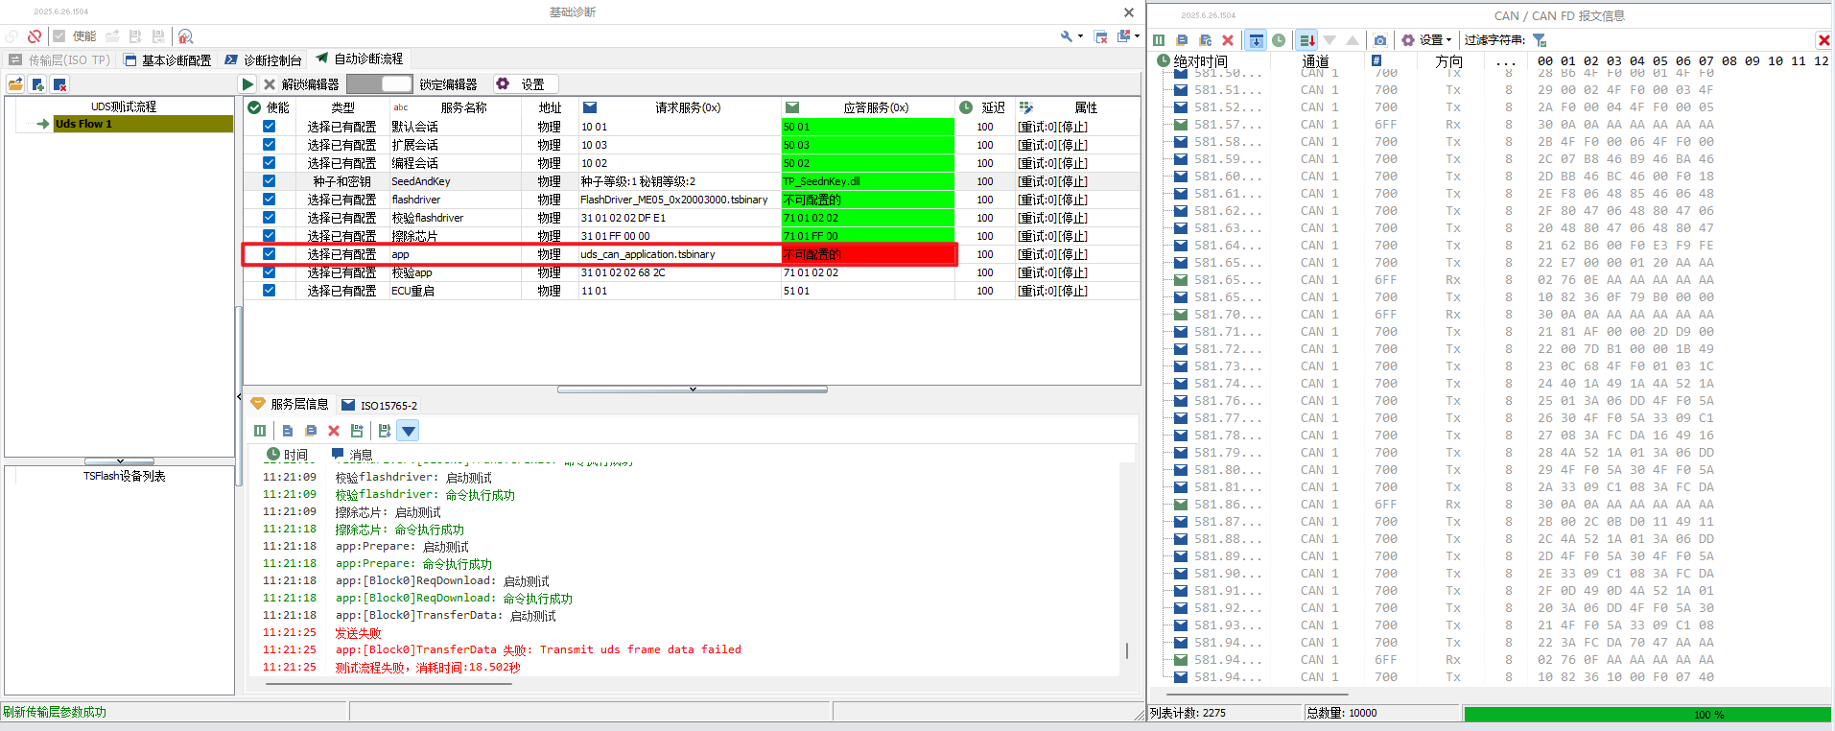The height and width of the screenshot is (731, 1835).
Task: Click the 请求服务(0x) column header
Action: [x=679, y=107]
